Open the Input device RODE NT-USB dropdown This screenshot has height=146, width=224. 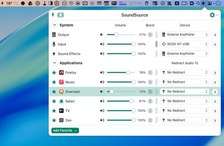pos(185,44)
